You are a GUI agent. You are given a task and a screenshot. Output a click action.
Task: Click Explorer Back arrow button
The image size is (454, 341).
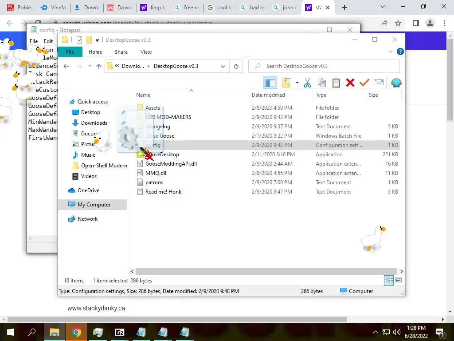click(x=66, y=67)
